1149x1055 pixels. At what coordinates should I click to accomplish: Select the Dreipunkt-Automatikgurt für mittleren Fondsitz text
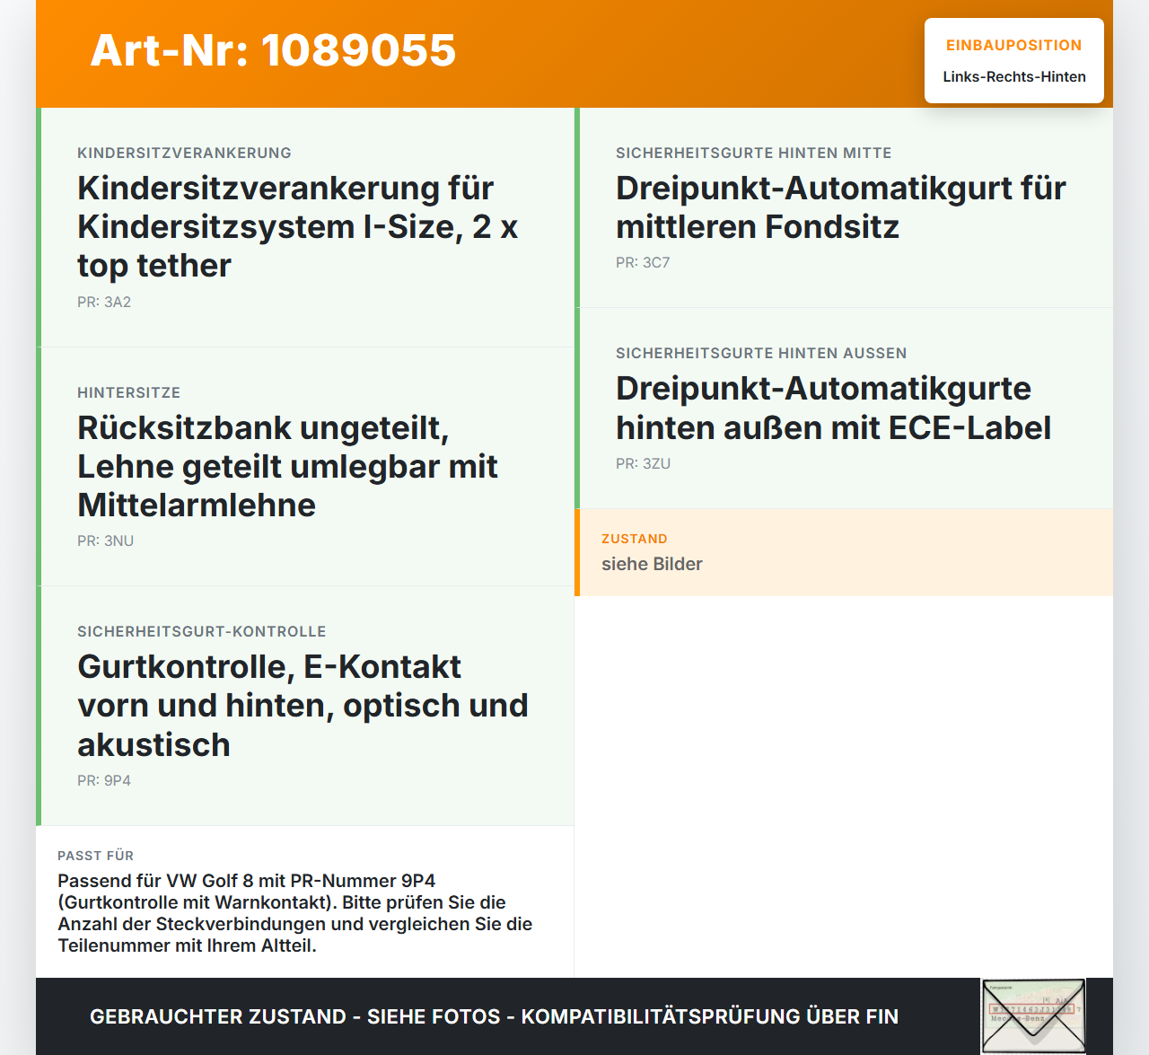coord(841,207)
